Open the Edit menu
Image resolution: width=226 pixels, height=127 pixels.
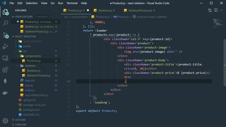click(20, 3)
